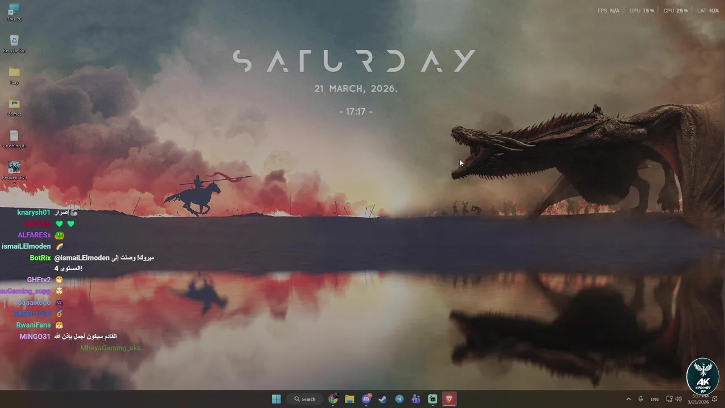Screen dimensions: 725x408
Task: Click the RwaniFans username in chat
Action: tap(33, 325)
